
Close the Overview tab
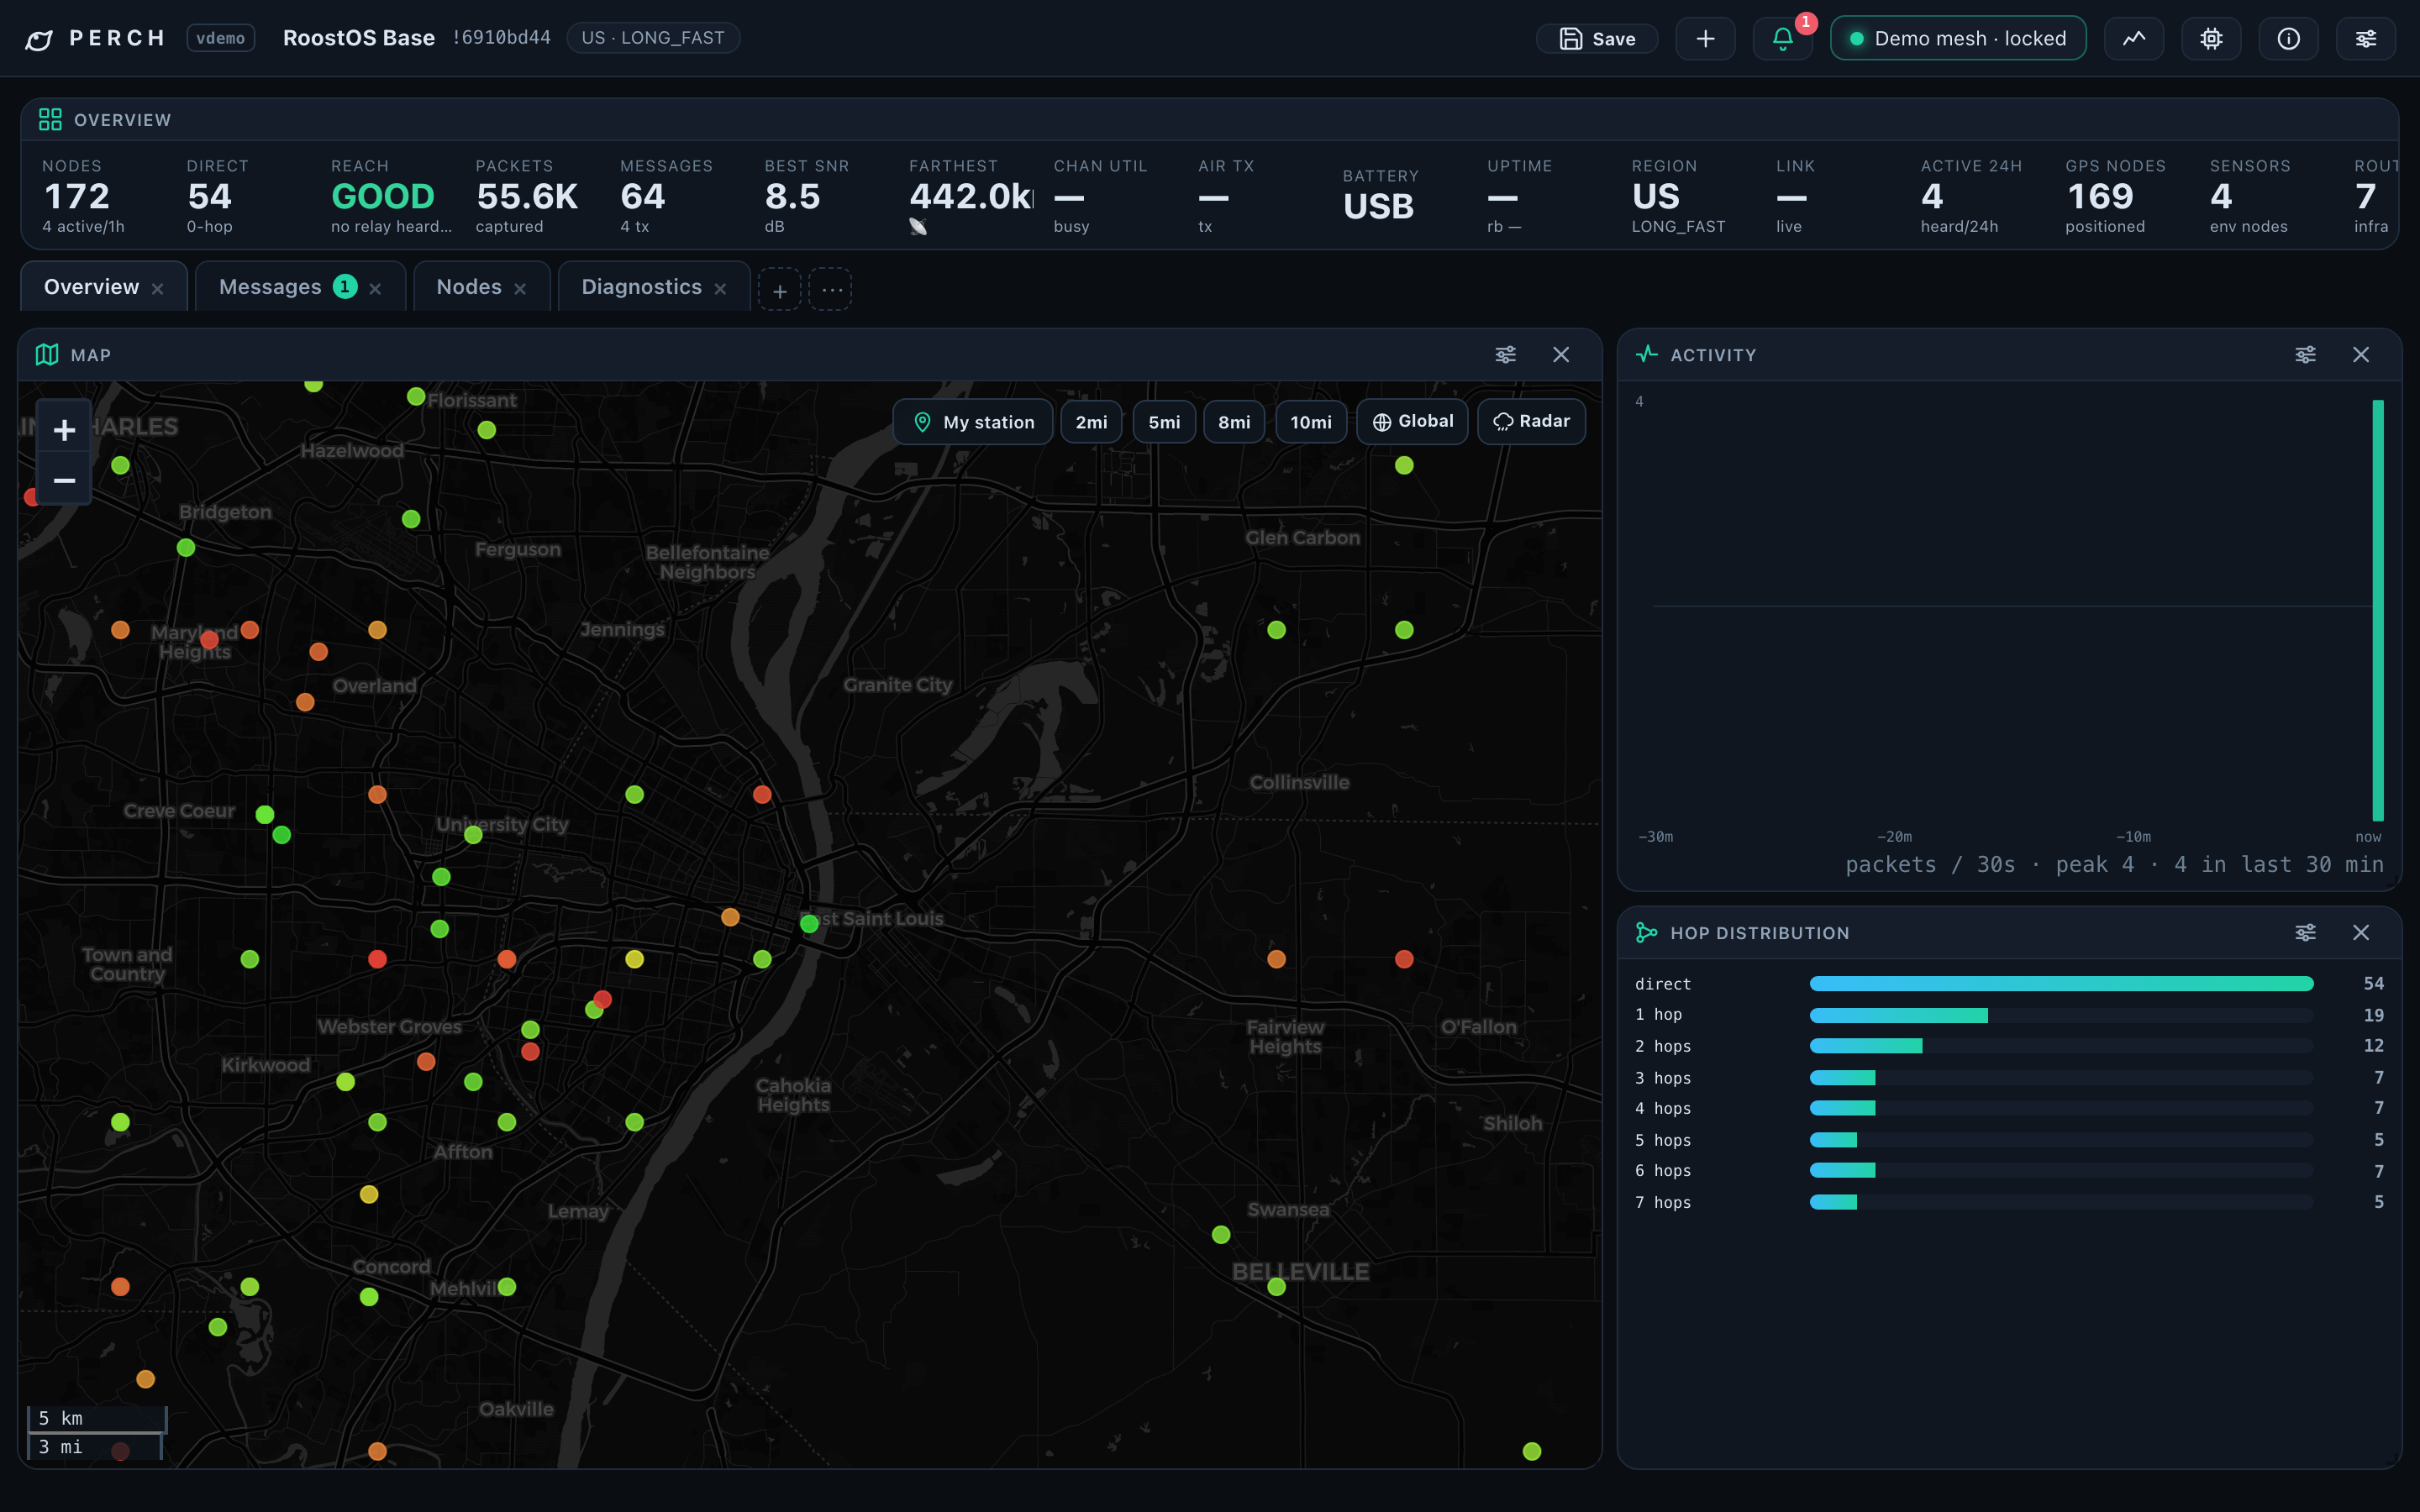(x=157, y=289)
